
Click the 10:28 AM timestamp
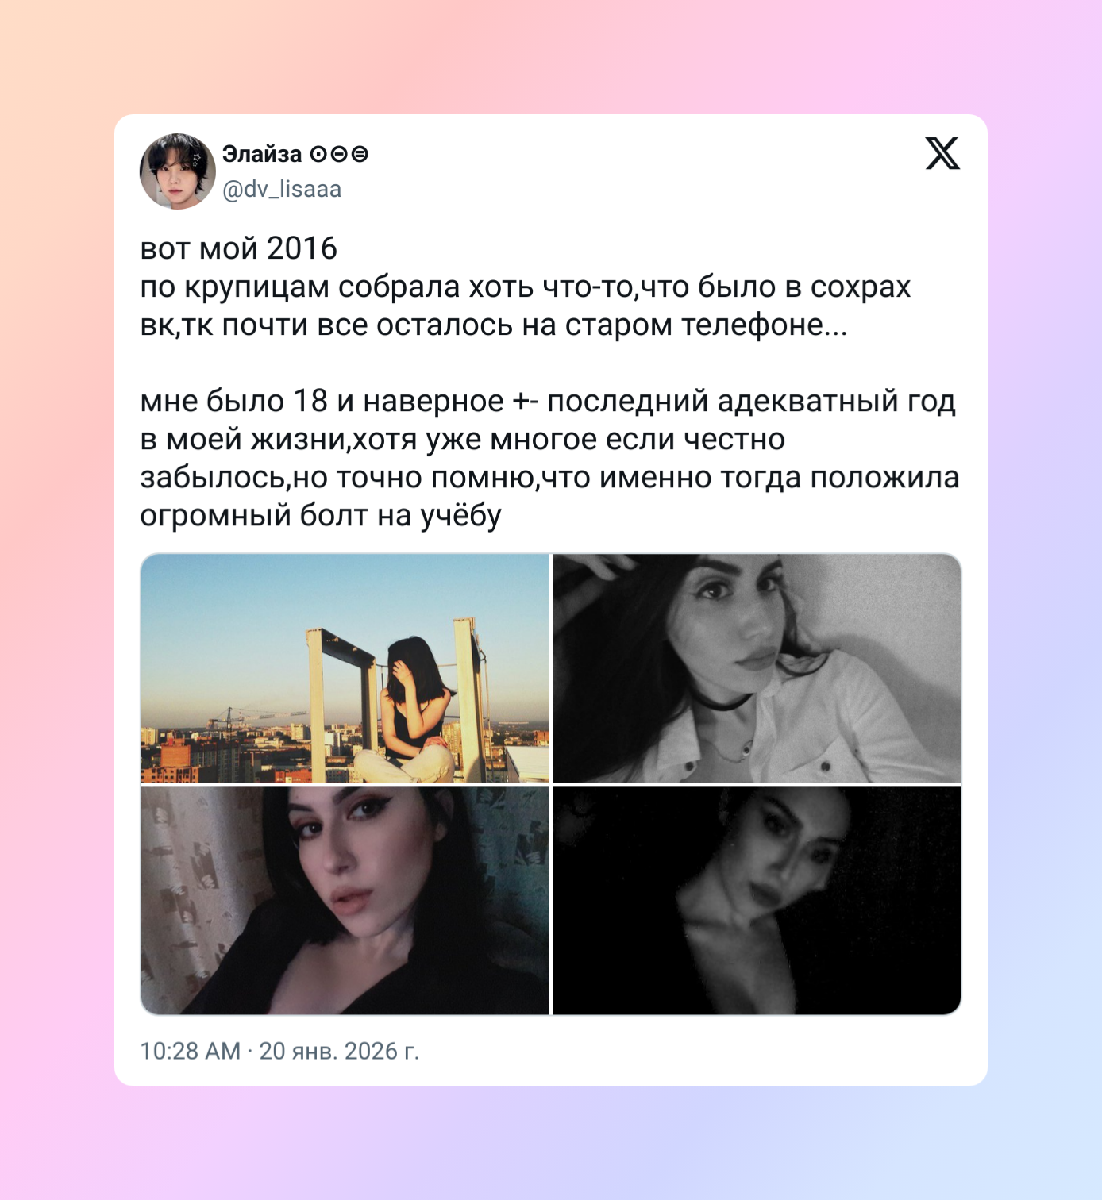click(x=191, y=1051)
